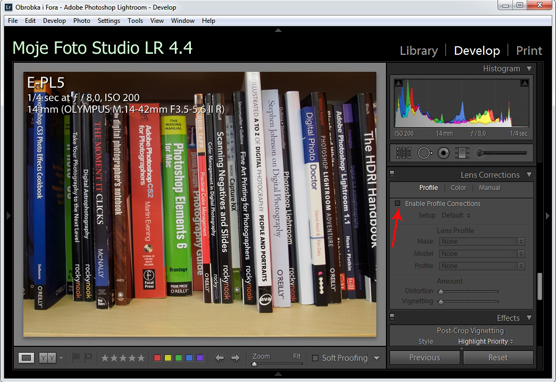Click the Reset button
Screen dimensions: 556x382
click(x=498, y=358)
